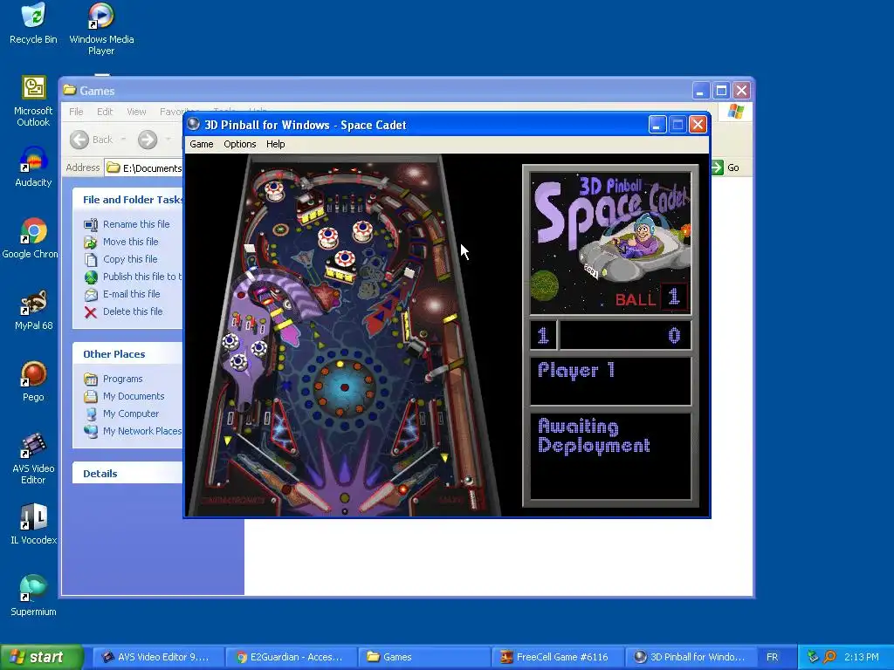
Task: Click the Delete this file task
Action: [x=133, y=311]
